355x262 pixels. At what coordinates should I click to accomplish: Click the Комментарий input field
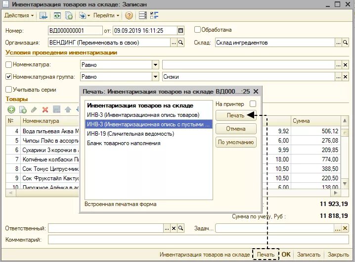198,240
